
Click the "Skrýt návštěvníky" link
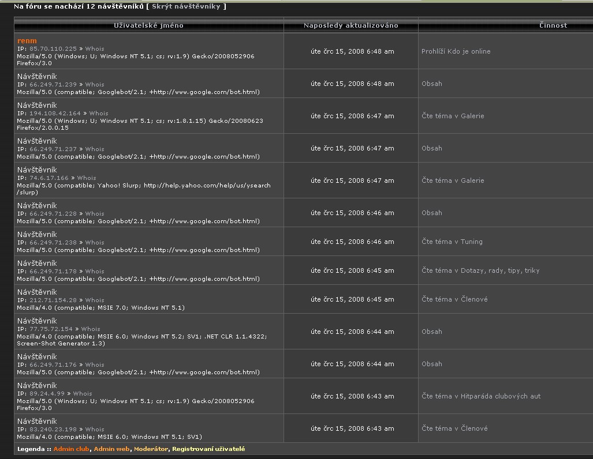coord(186,6)
